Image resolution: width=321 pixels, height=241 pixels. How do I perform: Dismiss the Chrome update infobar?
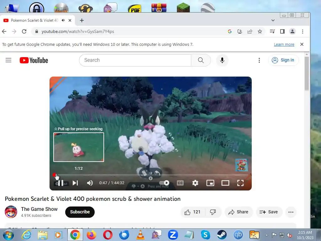[302, 44]
